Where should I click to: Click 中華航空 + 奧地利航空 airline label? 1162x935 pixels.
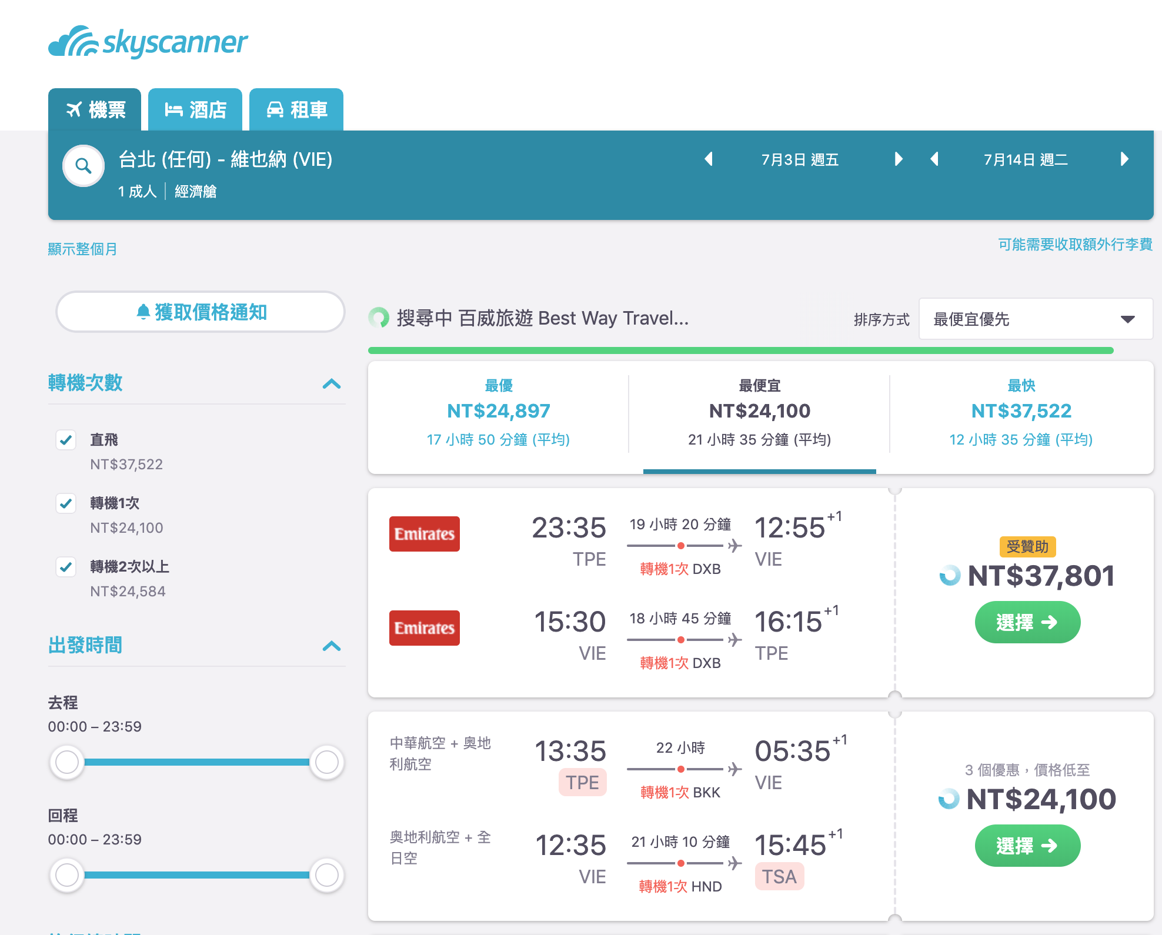pyautogui.click(x=440, y=753)
